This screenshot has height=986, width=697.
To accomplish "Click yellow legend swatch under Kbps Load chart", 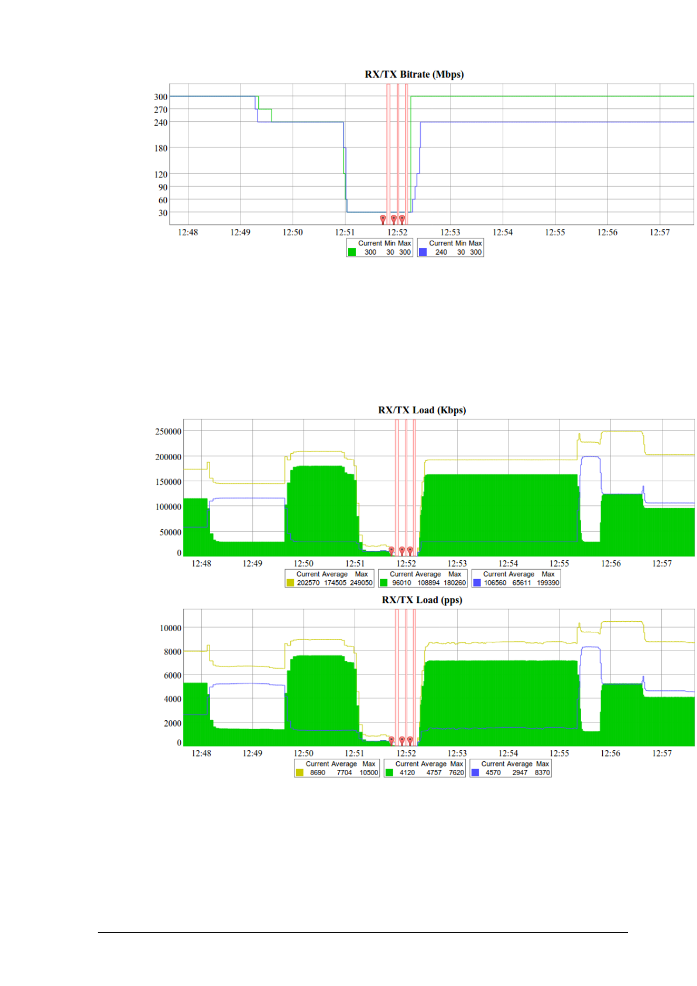I will click(x=290, y=583).
